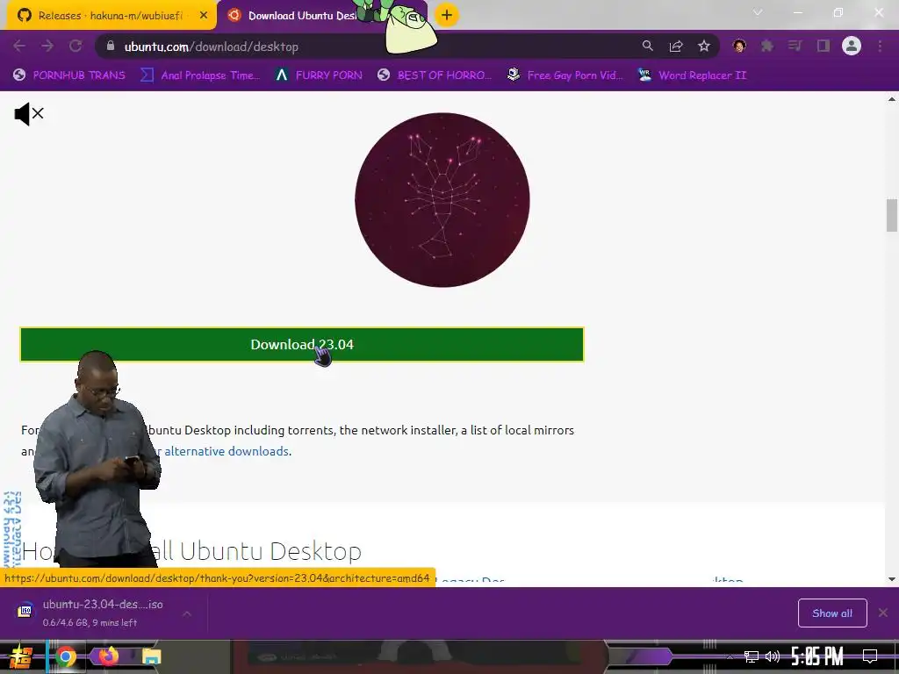Click the ubuntu ISO download file icon
Viewport: 899px width, 674px height.
(x=25, y=611)
